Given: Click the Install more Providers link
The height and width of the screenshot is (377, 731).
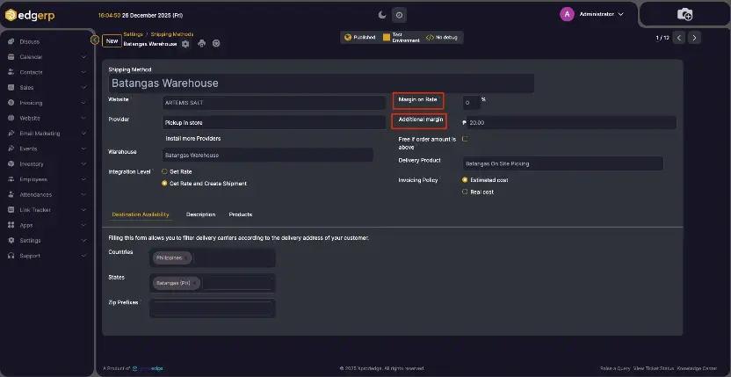Looking at the screenshot, I should point(193,139).
